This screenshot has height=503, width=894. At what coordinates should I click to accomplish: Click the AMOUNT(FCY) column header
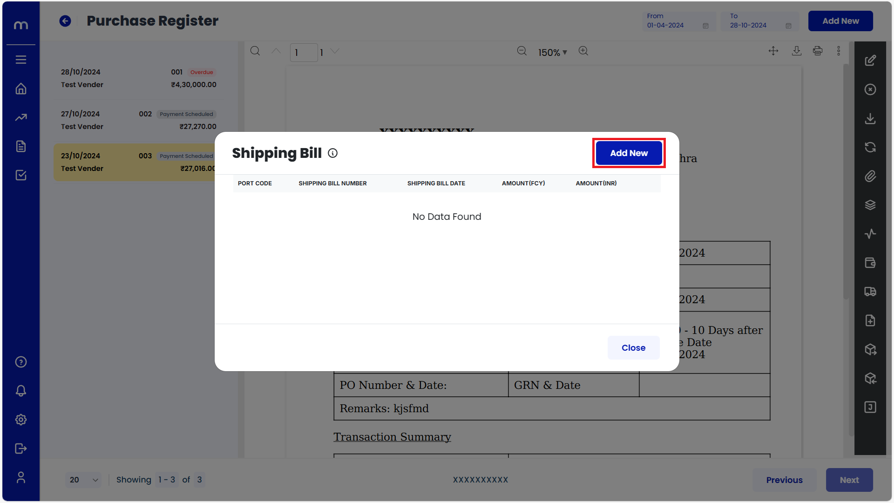pyautogui.click(x=523, y=184)
